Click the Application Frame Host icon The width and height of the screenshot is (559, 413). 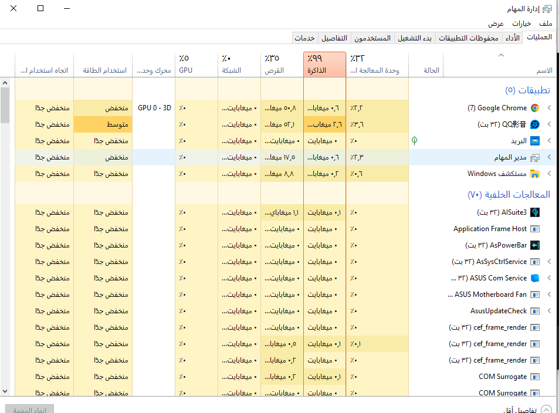point(535,229)
